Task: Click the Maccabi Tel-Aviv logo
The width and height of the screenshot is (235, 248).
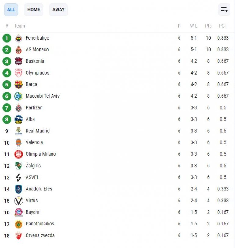Action: pyautogui.click(x=19, y=96)
